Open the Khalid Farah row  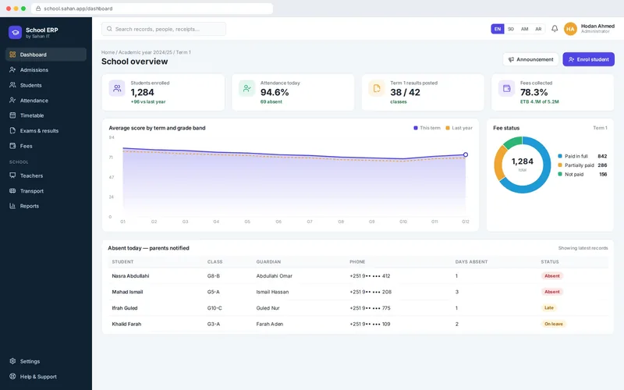coord(358,324)
